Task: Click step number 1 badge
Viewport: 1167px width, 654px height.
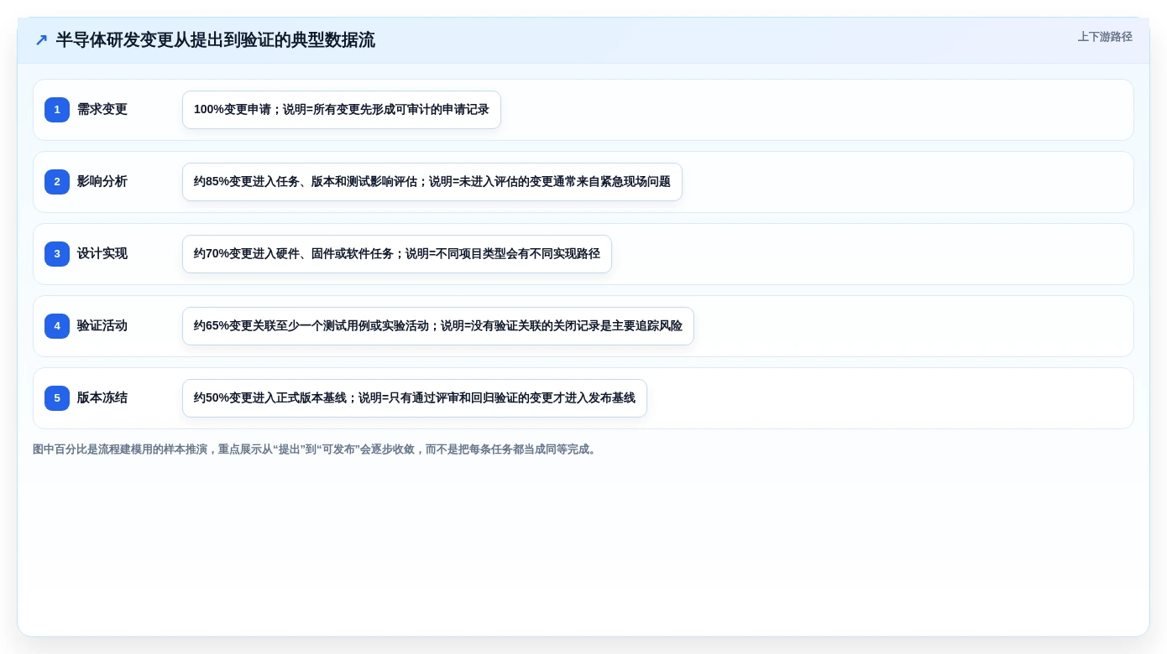Action: (57, 110)
